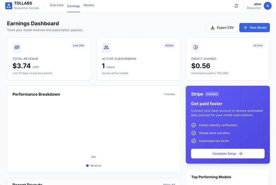Click the Active badge on subscribers card
The width and height of the screenshot is (276, 185).
tap(169, 45)
